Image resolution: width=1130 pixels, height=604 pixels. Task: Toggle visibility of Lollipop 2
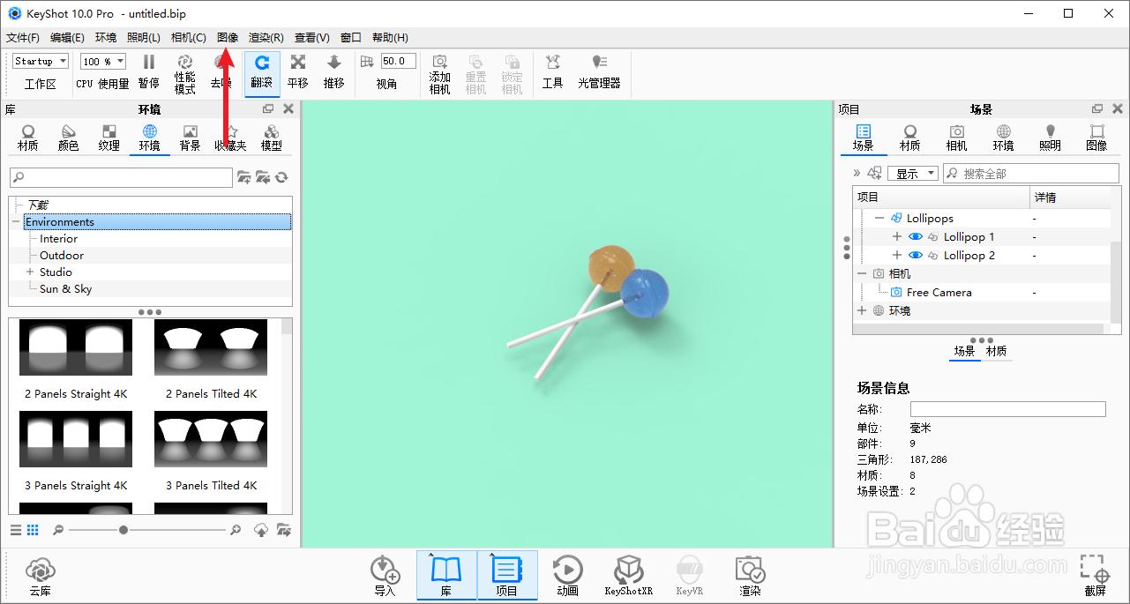(916, 256)
